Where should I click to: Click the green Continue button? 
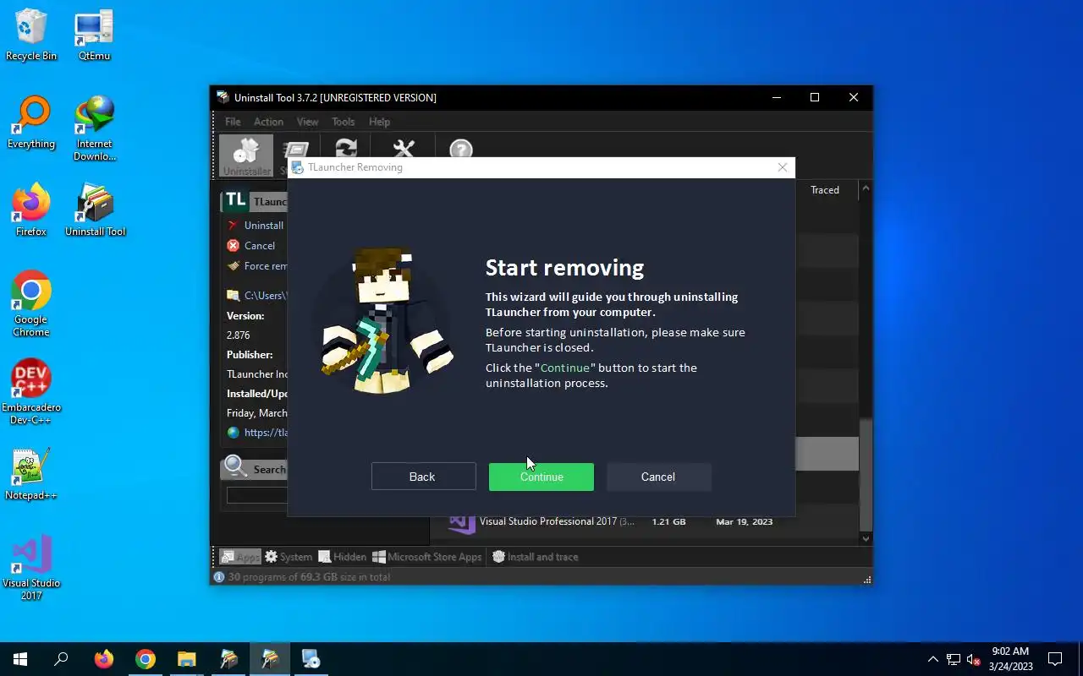coord(541,477)
